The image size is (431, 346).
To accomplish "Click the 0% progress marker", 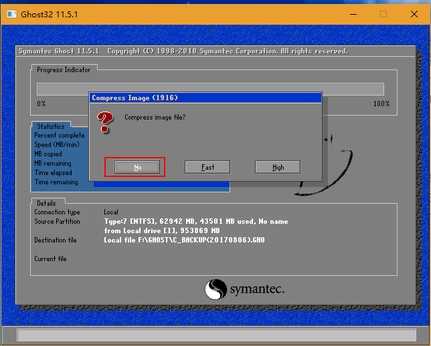I will (41, 104).
